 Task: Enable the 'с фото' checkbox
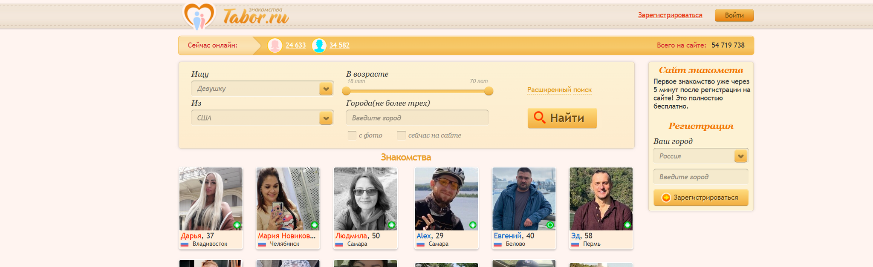coord(352,135)
